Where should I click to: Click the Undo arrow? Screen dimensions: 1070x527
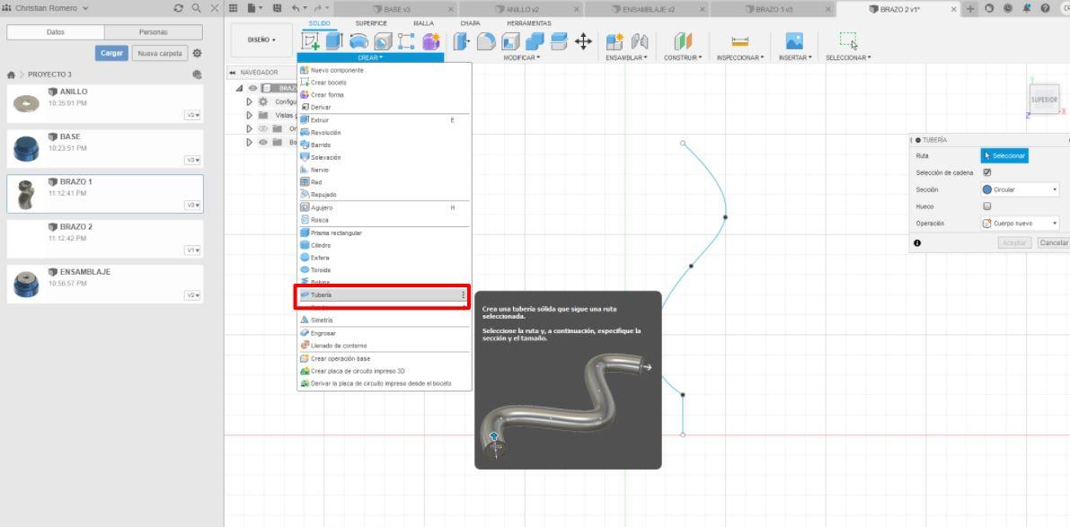coord(296,8)
